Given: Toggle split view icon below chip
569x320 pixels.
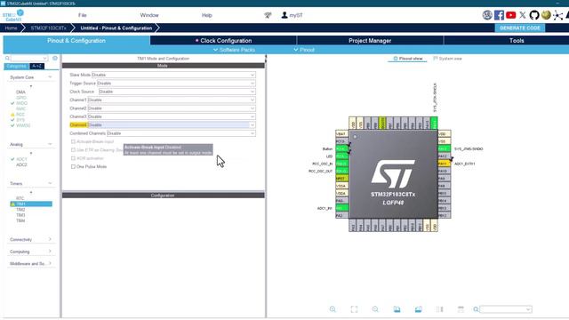Looking at the screenshot, I should coord(439,309).
